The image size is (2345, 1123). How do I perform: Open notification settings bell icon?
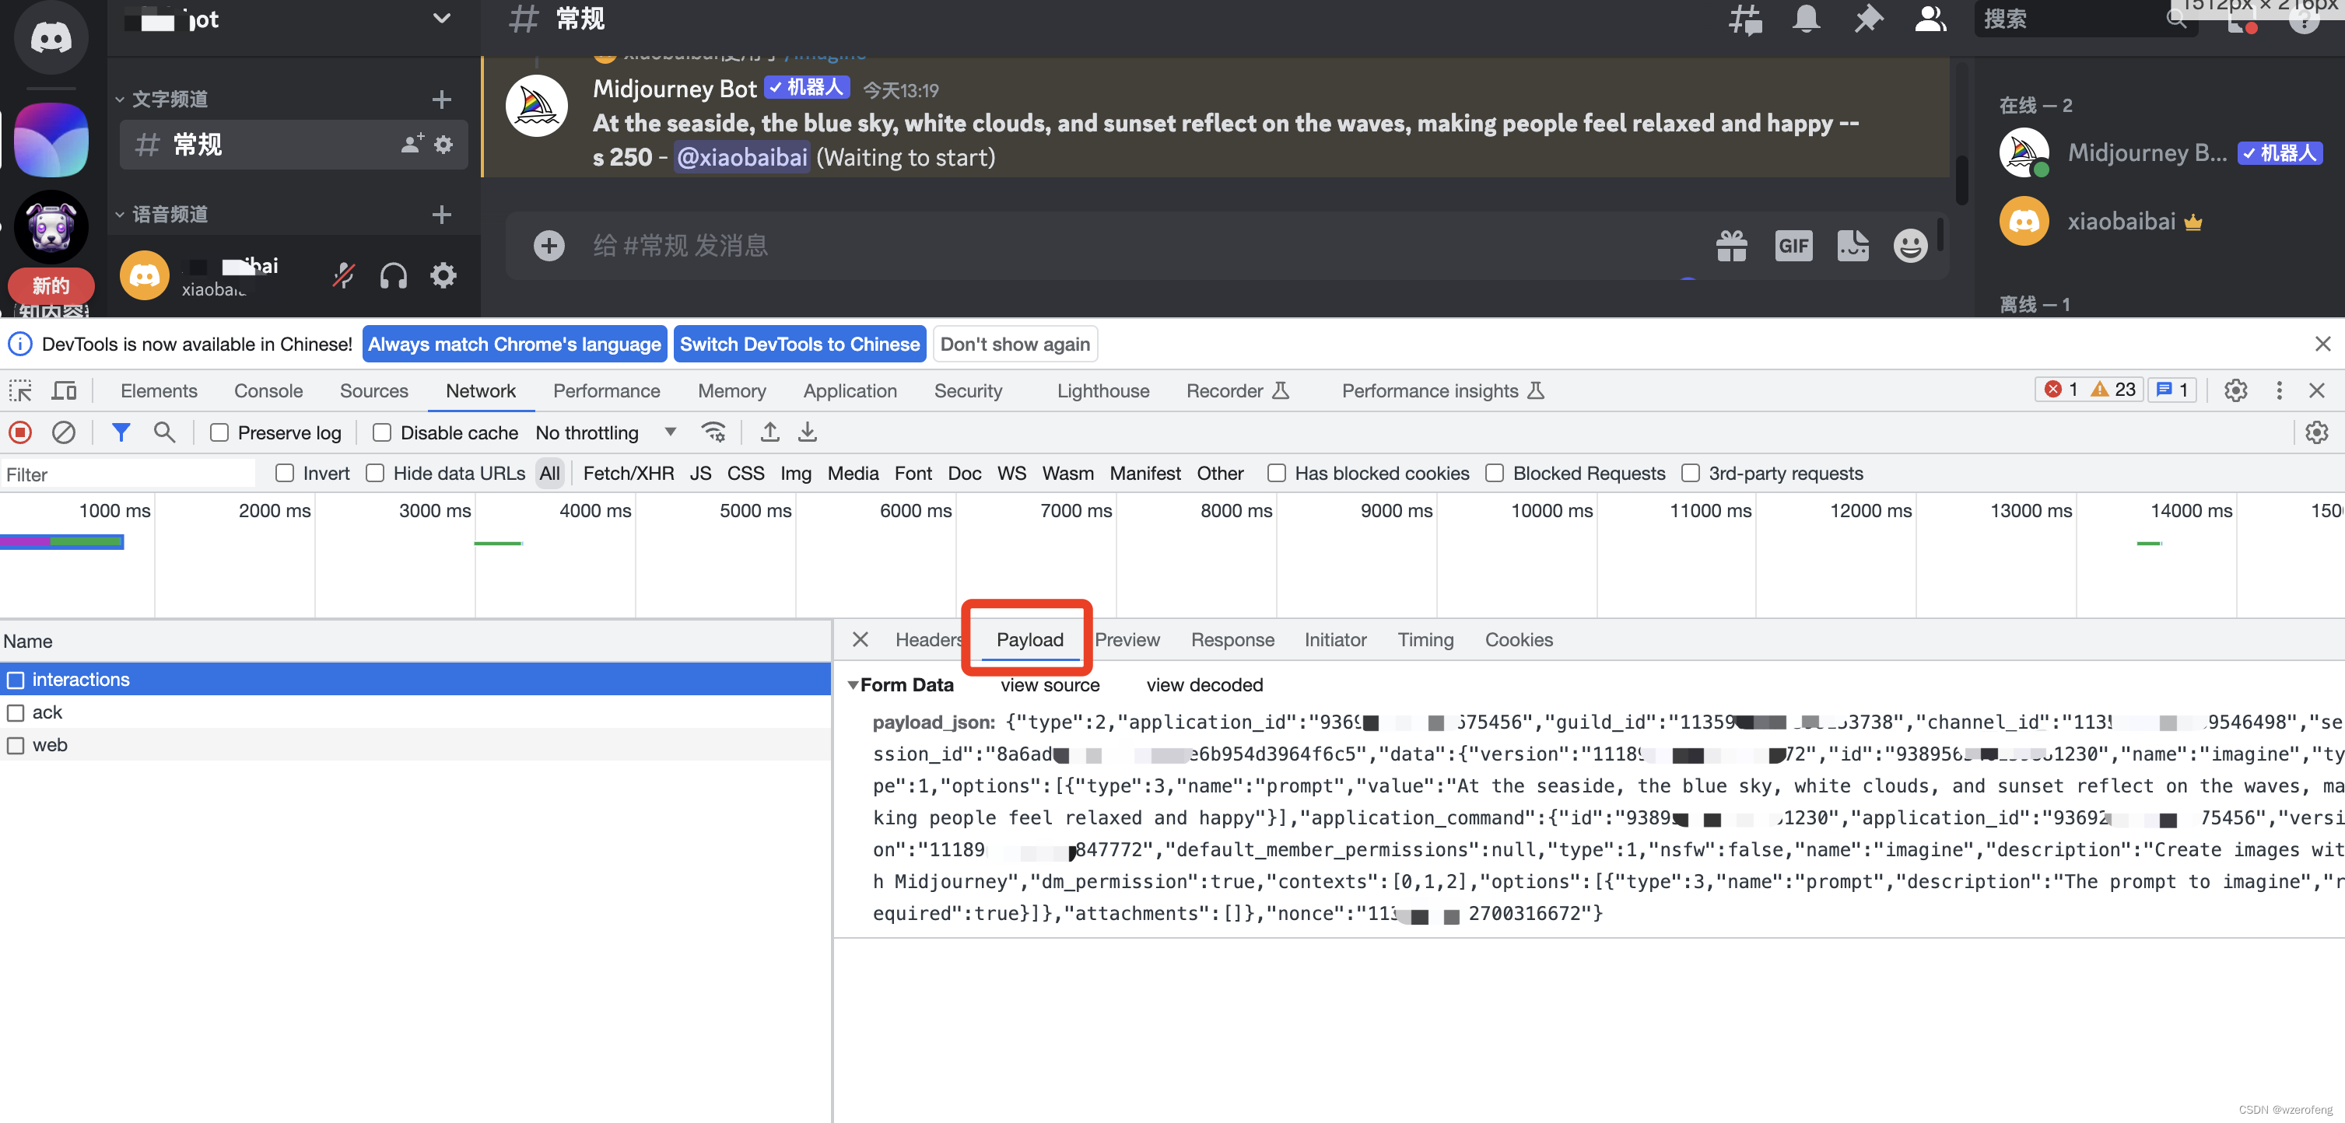(1806, 19)
